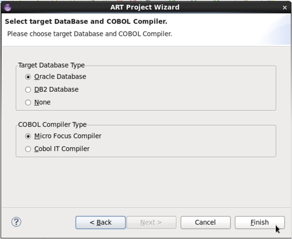This screenshot has height=239, width=292.
Task: Select the Micro Focus Compiler option
Action: 28,136
